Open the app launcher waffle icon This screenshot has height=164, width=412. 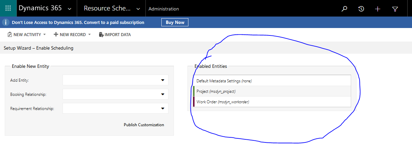tap(8, 8)
